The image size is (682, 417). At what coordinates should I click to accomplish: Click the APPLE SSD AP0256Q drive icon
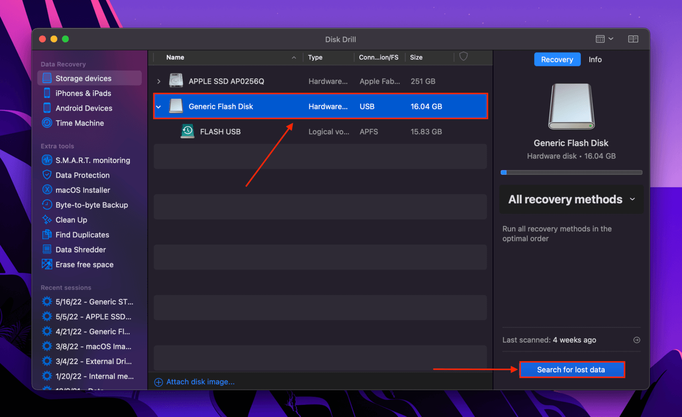(176, 81)
